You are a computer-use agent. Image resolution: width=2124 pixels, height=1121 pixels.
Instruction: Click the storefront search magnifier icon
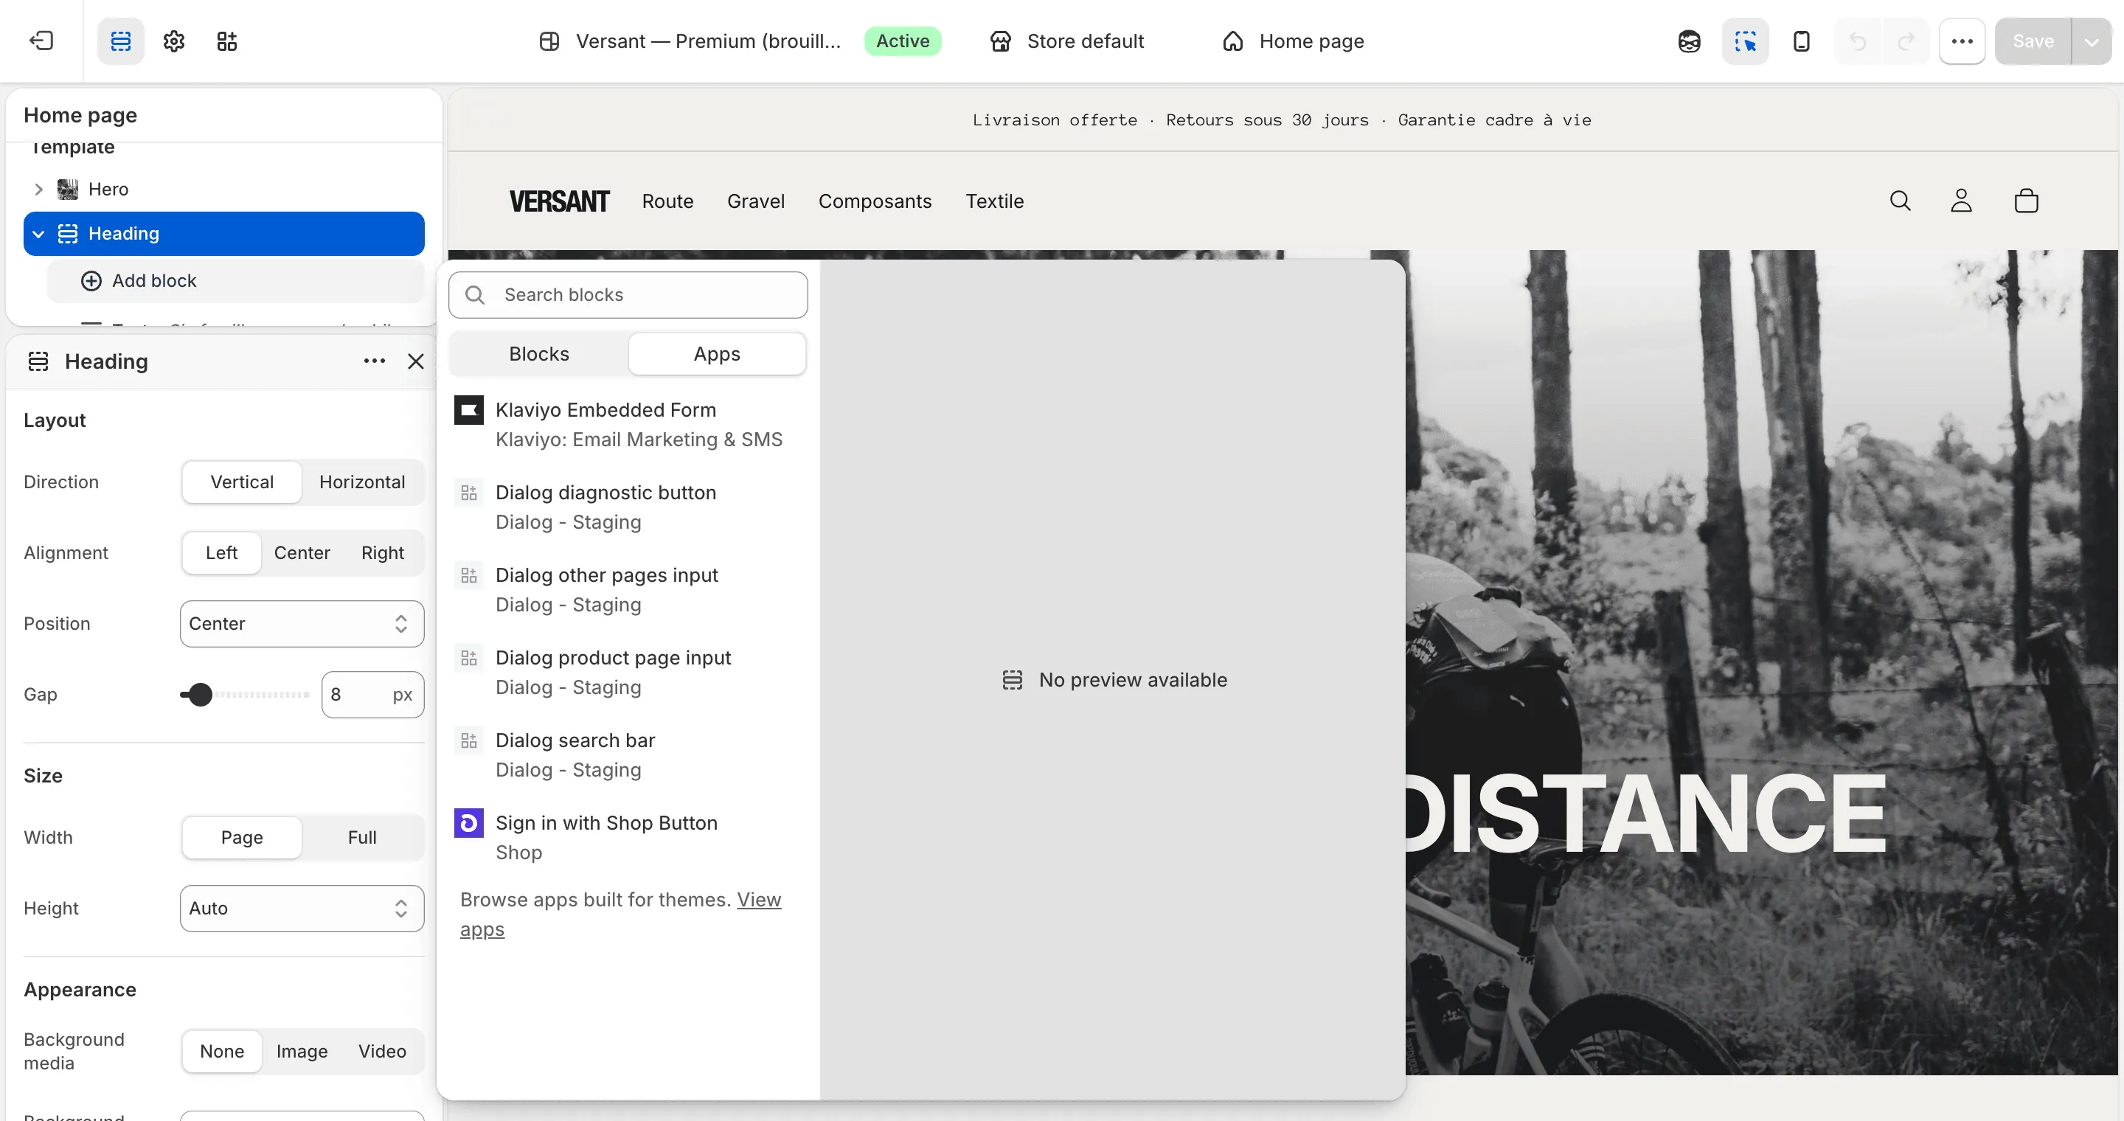1900,201
